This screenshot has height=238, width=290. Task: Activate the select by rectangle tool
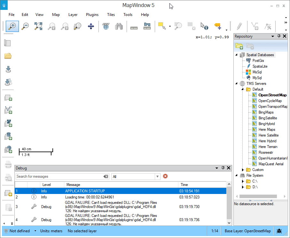tap(162, 26)
